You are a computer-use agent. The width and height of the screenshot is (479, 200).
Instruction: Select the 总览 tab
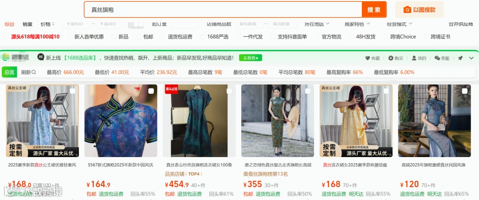click(x=9, y=72)
